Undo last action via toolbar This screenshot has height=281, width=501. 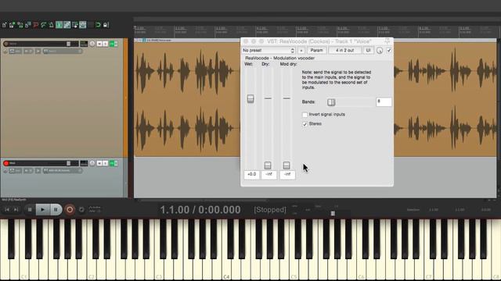coord(36,25)
